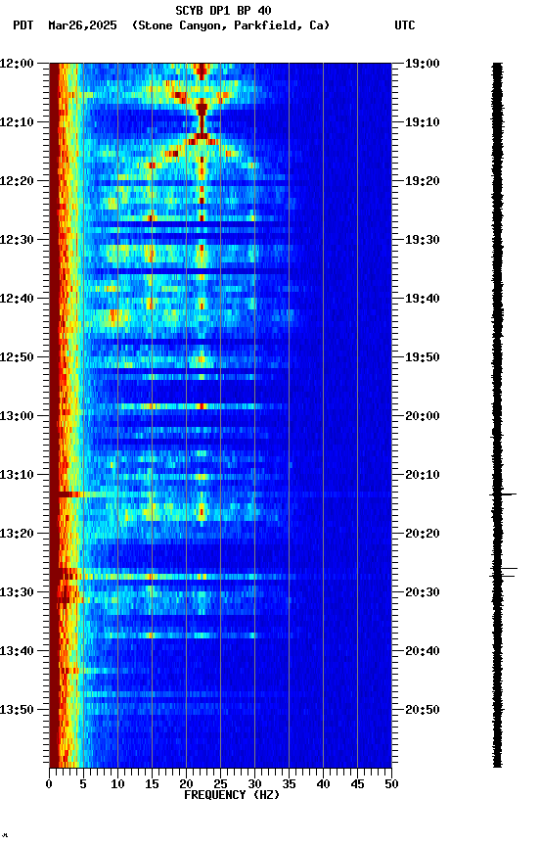This screenshot has width=540, height=846.
Task: Click the '25' frequency tick label
Action: pos(220,784)
